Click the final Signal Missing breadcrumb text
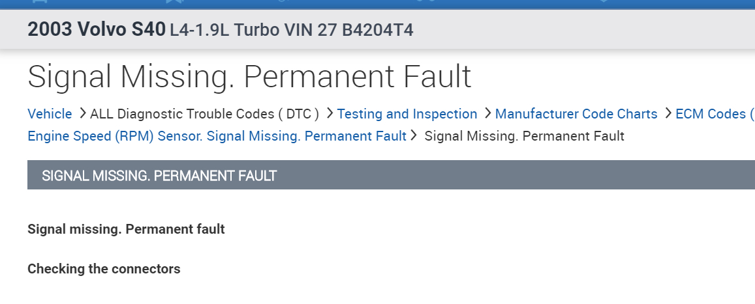 (x=524, y=136)
